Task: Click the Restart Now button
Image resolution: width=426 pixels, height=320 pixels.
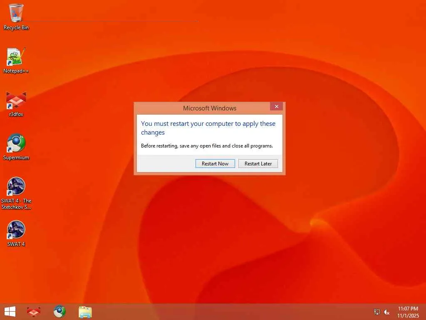Action: click(215, 163)
